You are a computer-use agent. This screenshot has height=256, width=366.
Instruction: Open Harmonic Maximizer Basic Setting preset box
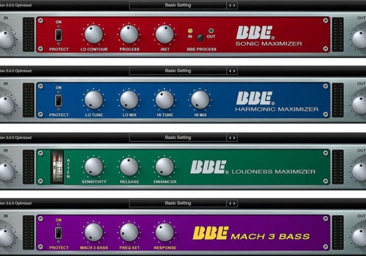click(178, 71)
